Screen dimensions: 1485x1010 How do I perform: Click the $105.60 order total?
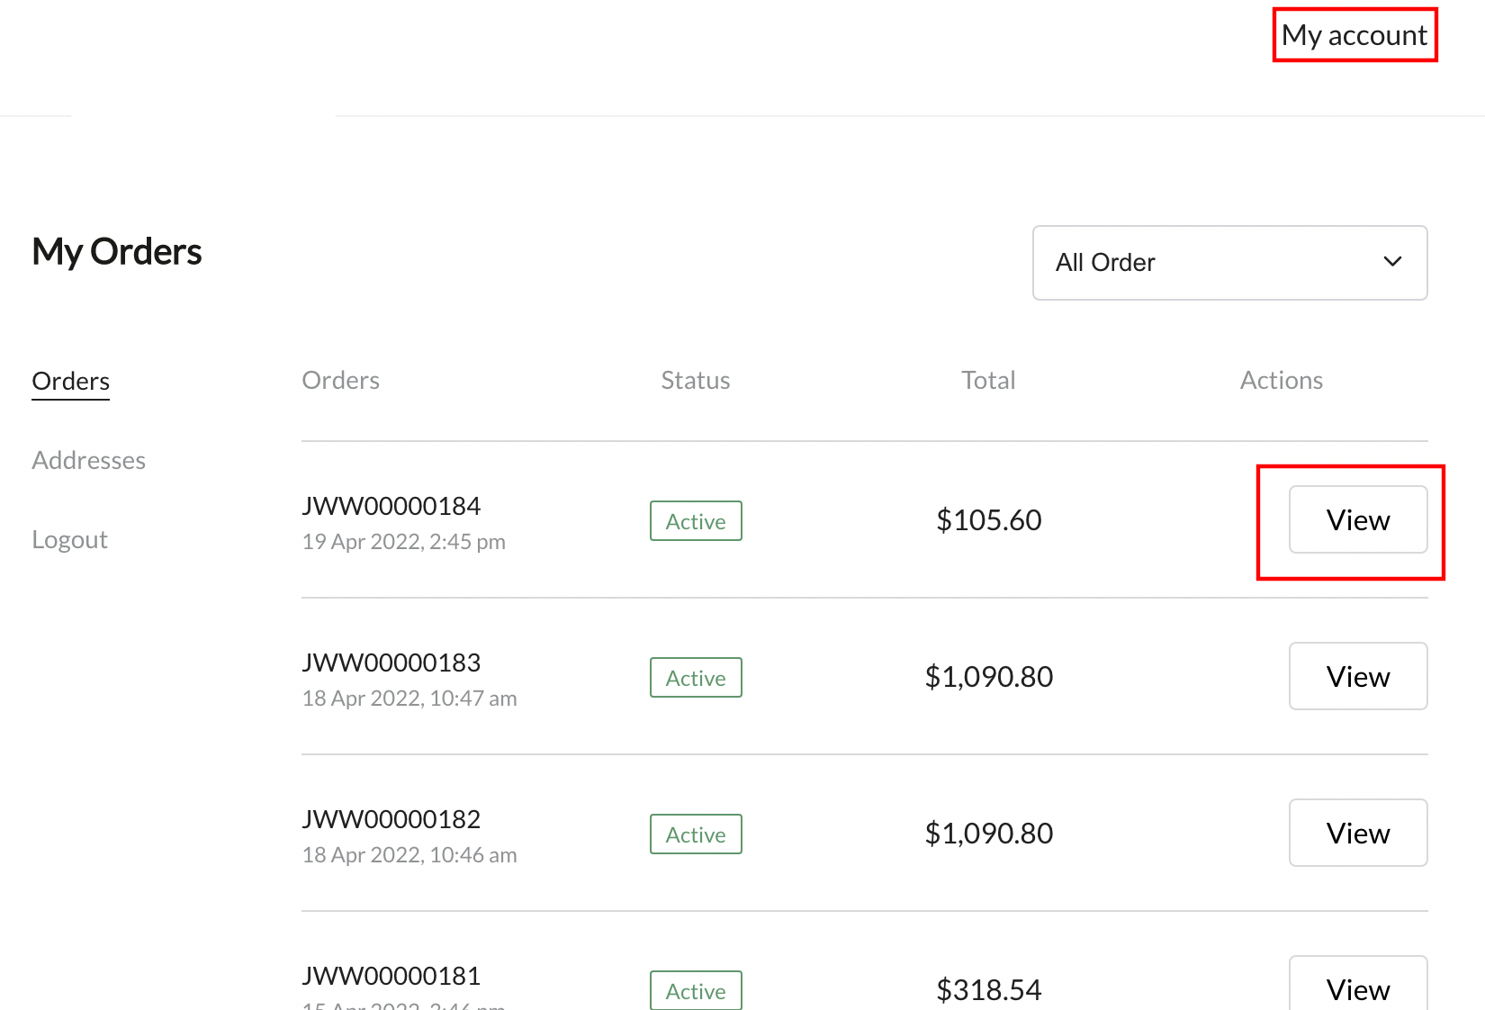click(x=988, y=519)
